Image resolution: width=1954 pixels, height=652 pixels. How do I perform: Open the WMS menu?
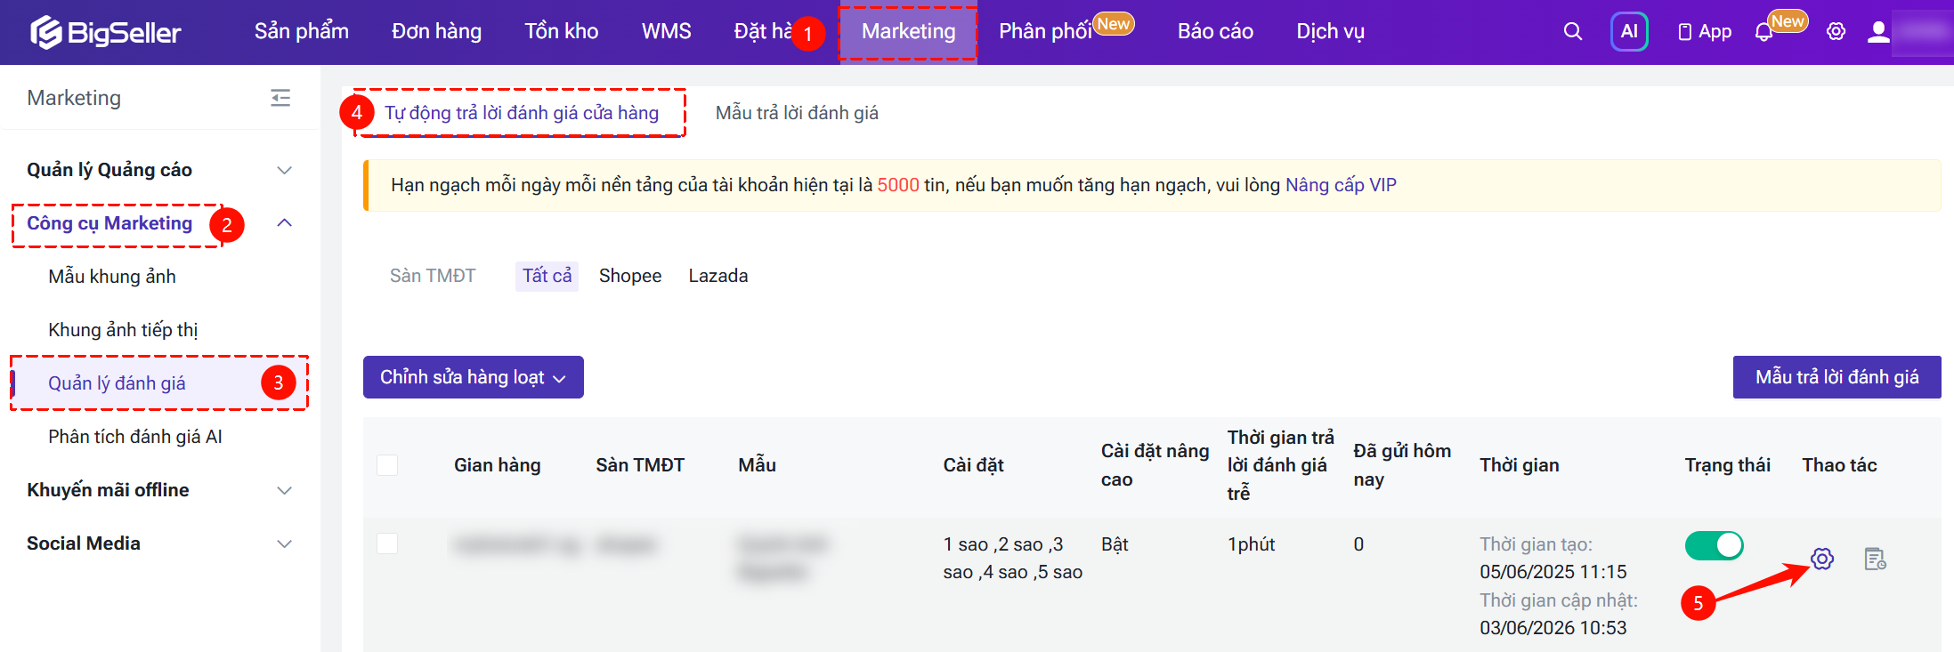(x=666, y=32)
